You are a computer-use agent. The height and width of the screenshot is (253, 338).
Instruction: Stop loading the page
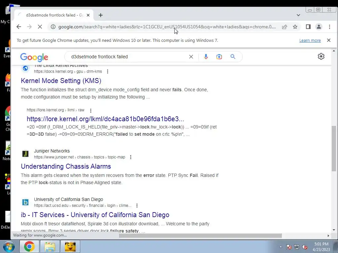pos(40,27)
